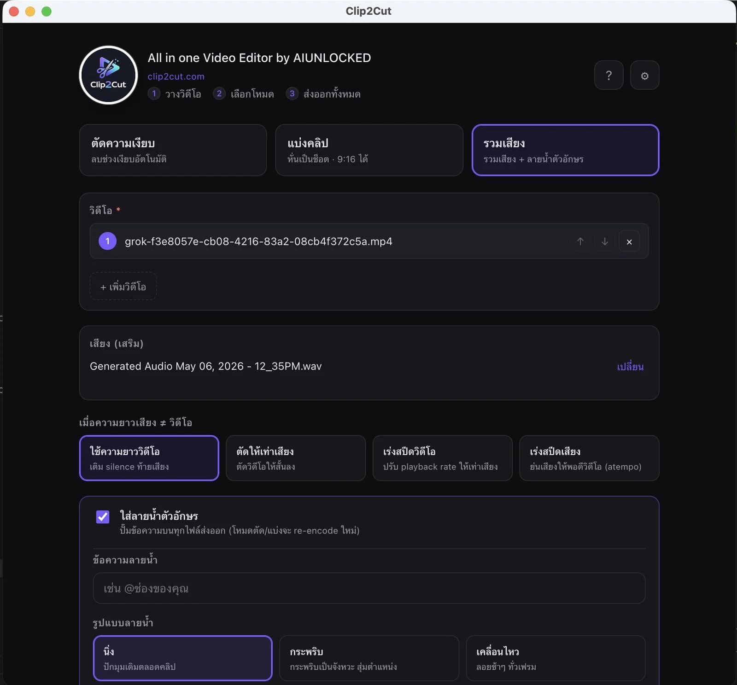737x685 pixels.
Task: Maximize the Clip2Cut window
Action: (47, 11)
